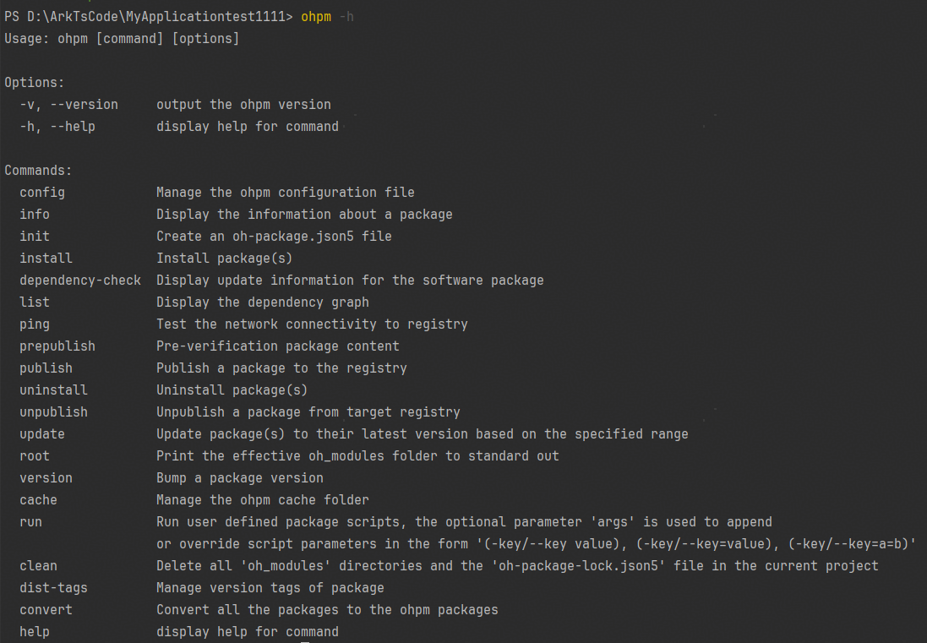
Task: Click the 'ping' command name
Action: 35,324
